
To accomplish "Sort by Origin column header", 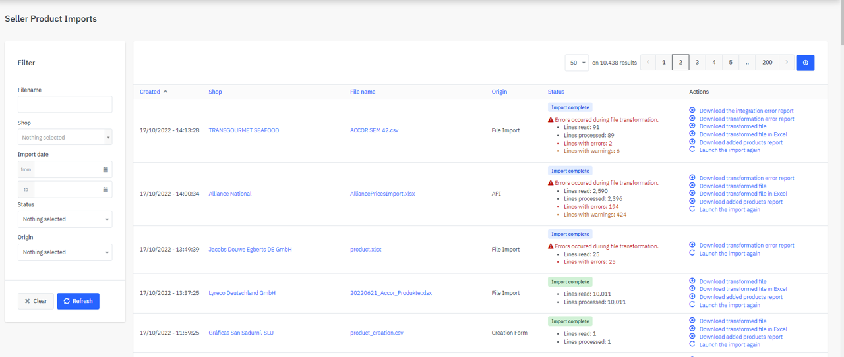I will pos(499,92).
